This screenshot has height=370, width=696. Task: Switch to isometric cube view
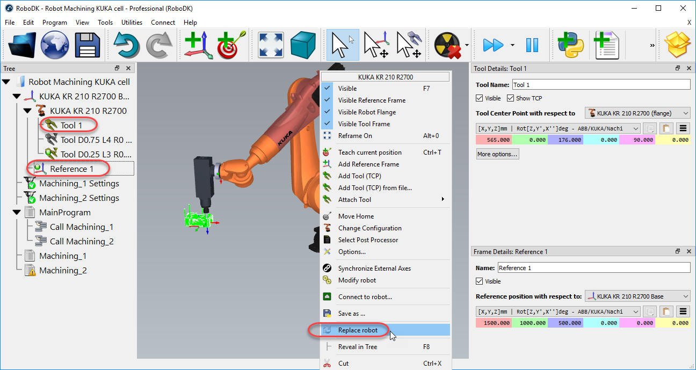[x=303, y=45]
